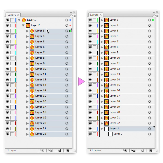Click red selection indicator of Layer 2 in left panel
Viewport: 163px width, 163px height.
tap(70, 25)
